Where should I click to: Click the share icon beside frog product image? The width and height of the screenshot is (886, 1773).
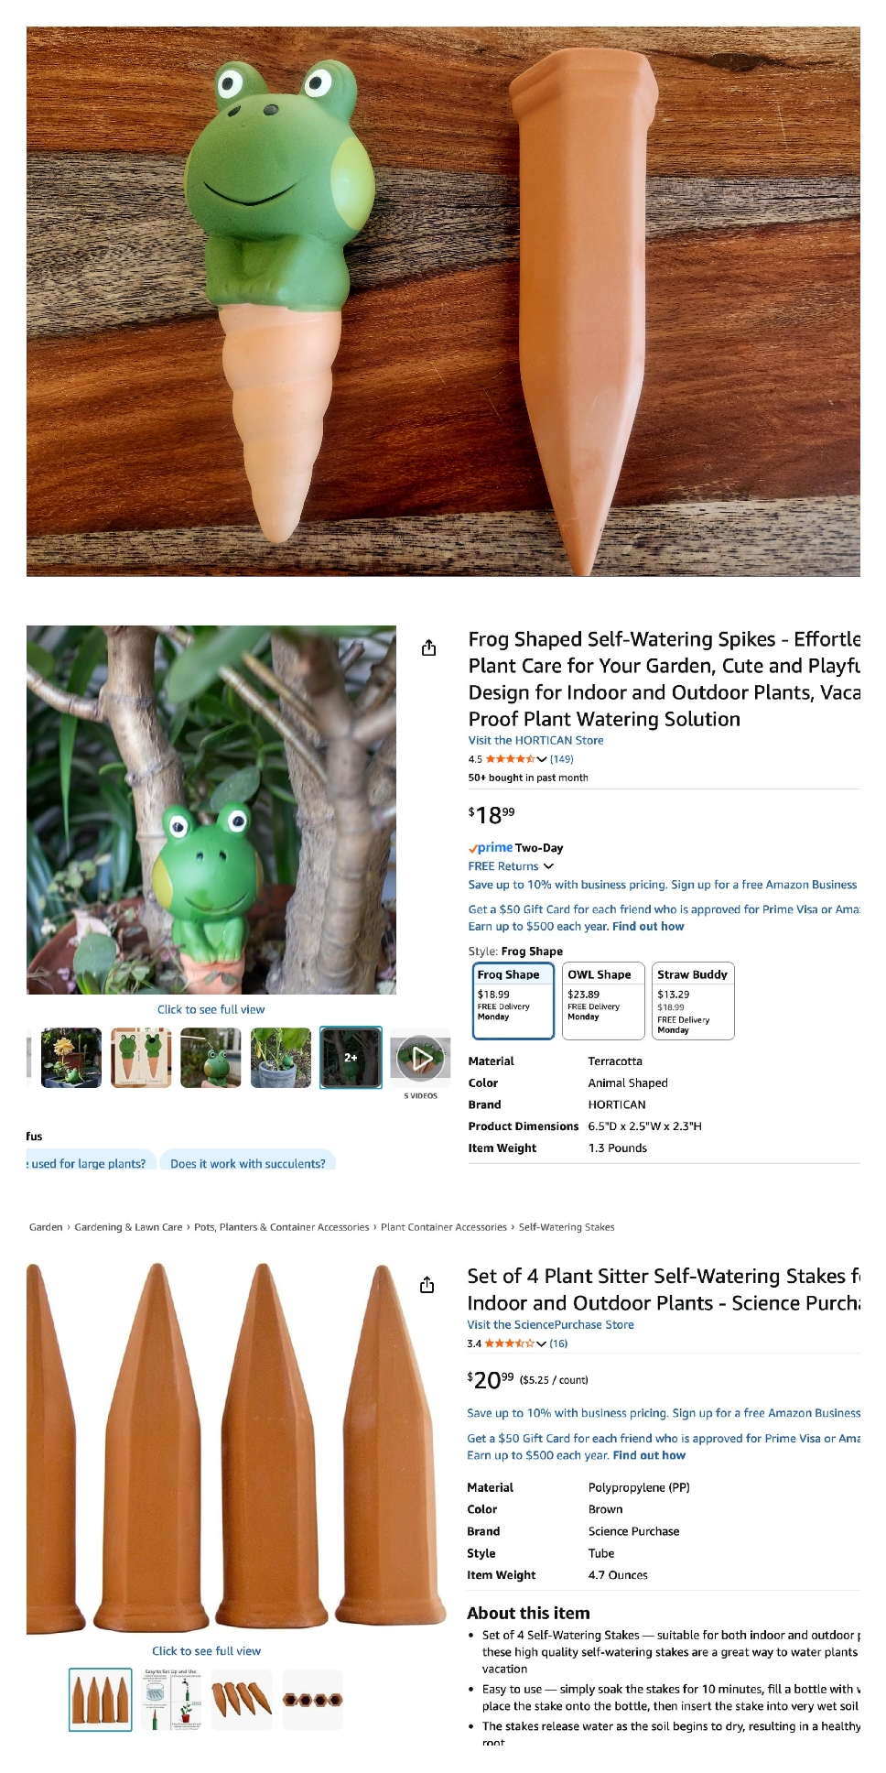tap(428, 647)
